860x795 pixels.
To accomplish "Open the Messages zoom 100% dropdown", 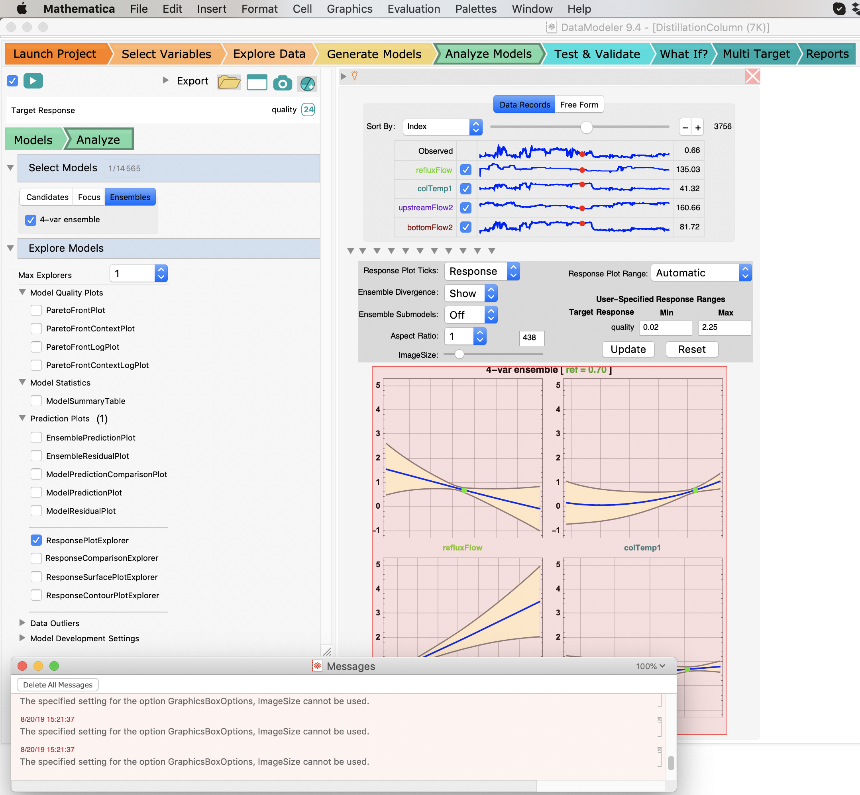I will click(x=650, y=666).
